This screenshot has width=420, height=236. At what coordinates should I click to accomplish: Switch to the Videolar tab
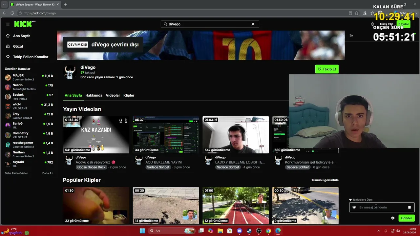coord(113,95)
